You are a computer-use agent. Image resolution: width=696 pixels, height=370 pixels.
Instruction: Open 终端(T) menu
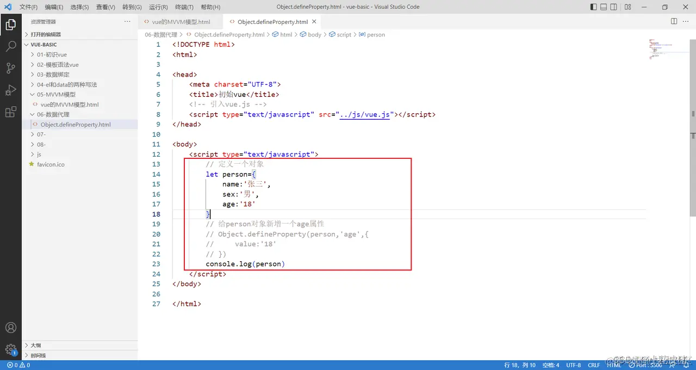coord(184,7)
